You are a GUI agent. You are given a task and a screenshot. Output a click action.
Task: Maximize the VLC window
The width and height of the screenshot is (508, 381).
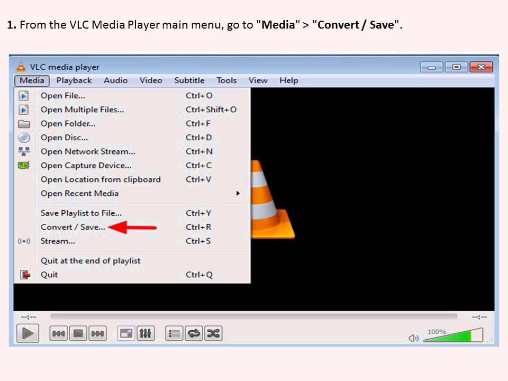[456, 67]
